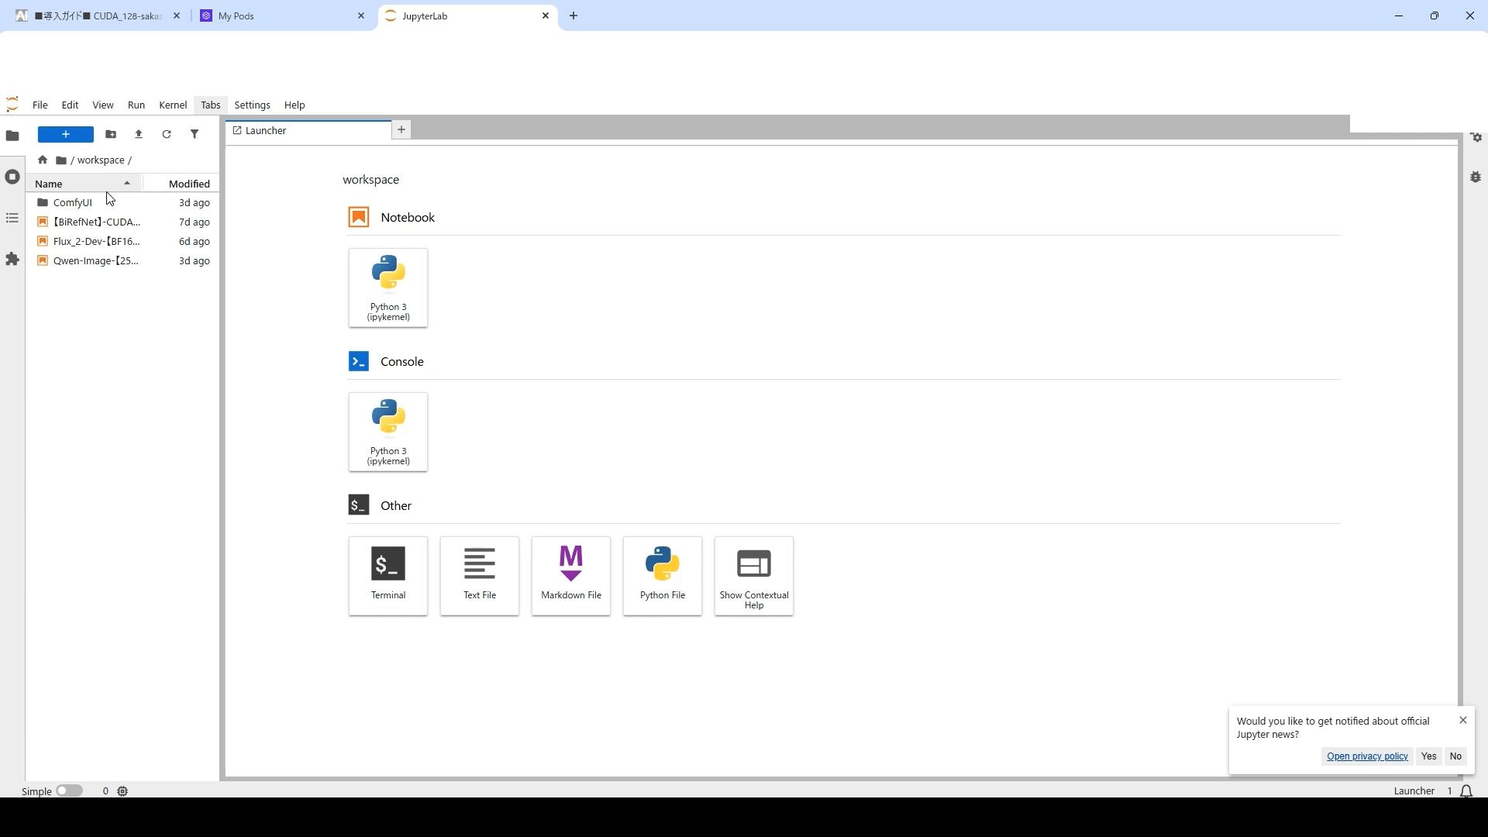Click the New Folder icon
This screenshot has height=837, width=1488.
pos(111,135)
